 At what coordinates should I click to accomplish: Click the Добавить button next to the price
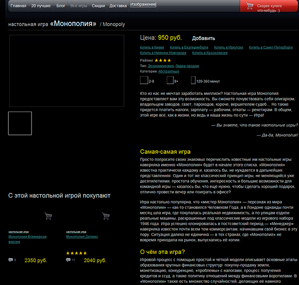[203, 38]
